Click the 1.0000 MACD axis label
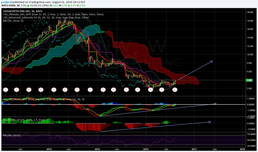The width and height of the screenshot is (258, 152). click(251, 99)
